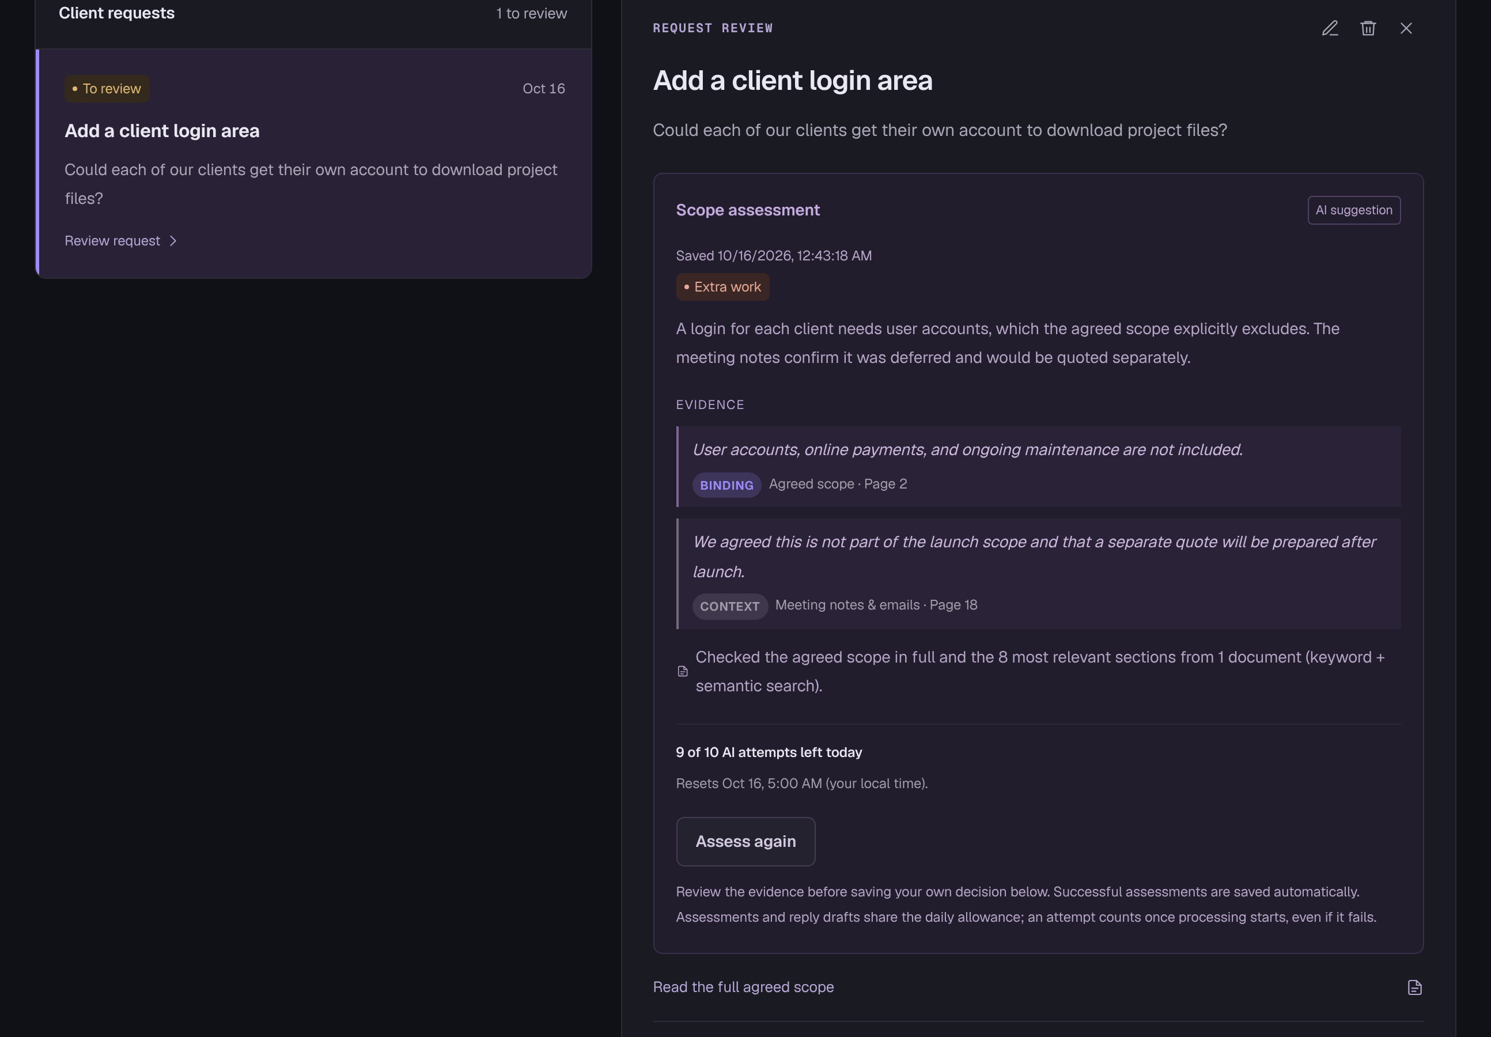Screen dimensions: 1491x1037
Task: Click the pencil edit icon
Action: (1330, 28)
